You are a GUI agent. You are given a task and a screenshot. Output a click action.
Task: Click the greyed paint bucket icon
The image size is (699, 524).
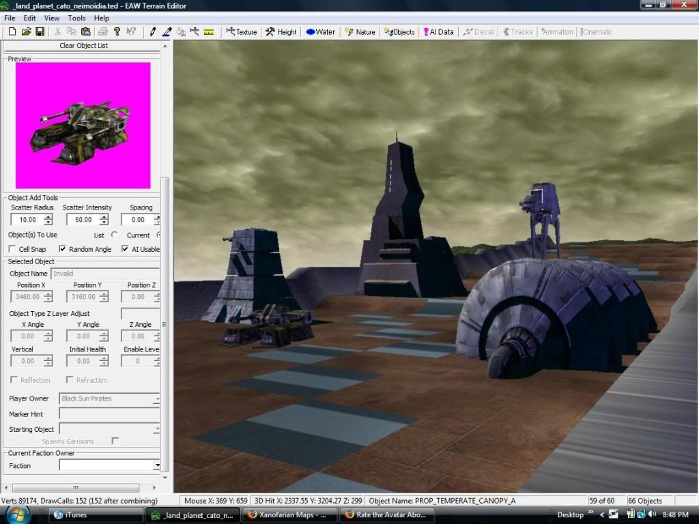pos(180,31)
